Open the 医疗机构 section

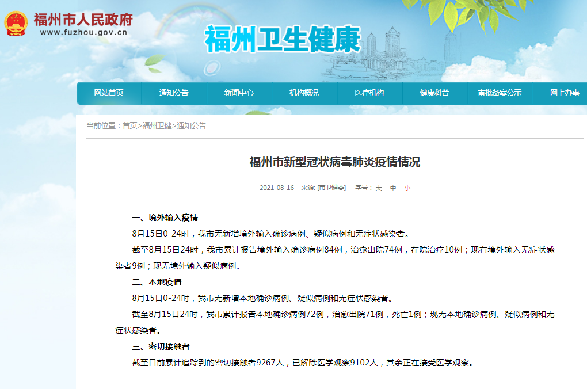coord(369,93)
